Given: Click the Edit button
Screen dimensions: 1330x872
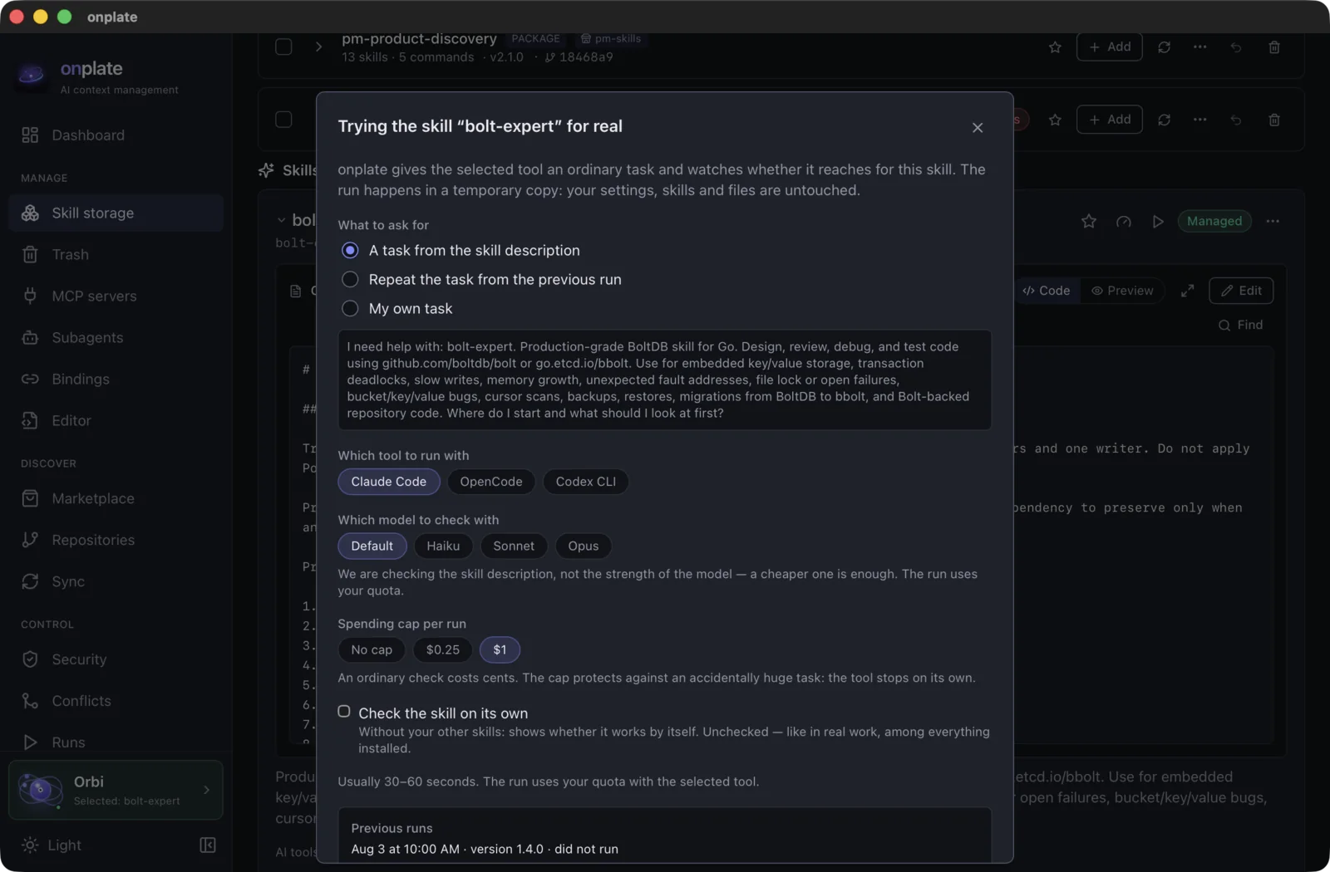Looking at the screenshot, I should pos(1241,291).
